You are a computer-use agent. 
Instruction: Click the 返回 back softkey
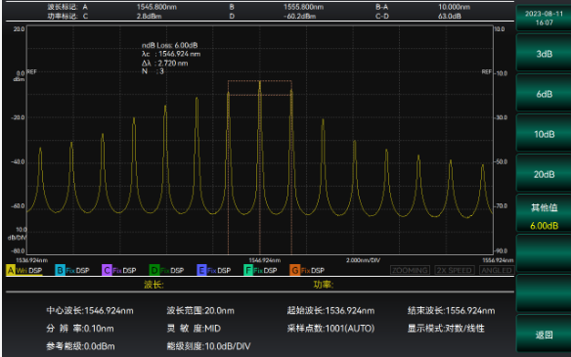coord(544,335)
